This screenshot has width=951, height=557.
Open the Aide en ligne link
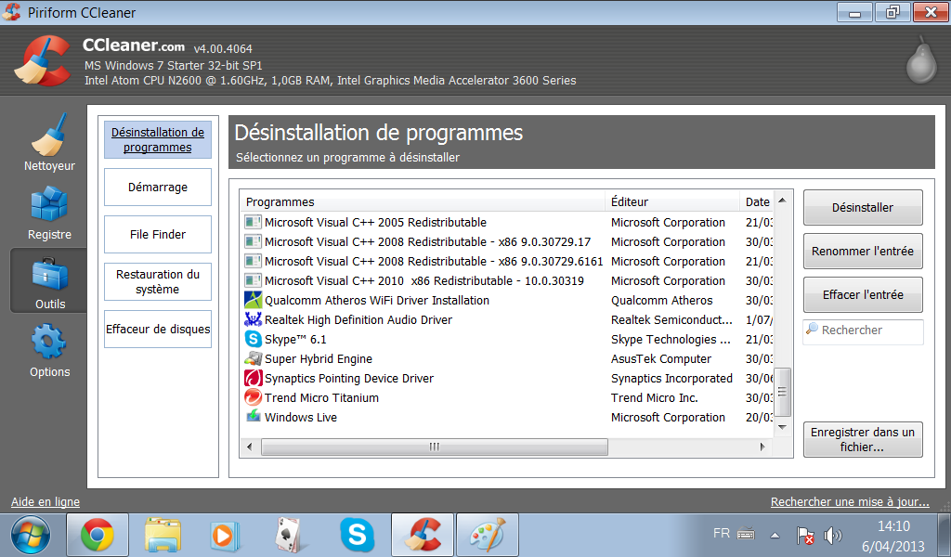click(46, 502)
